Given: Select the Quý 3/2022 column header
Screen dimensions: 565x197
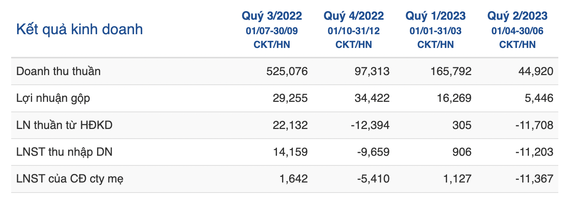Looking at the screenshot, I should point(272,16).
